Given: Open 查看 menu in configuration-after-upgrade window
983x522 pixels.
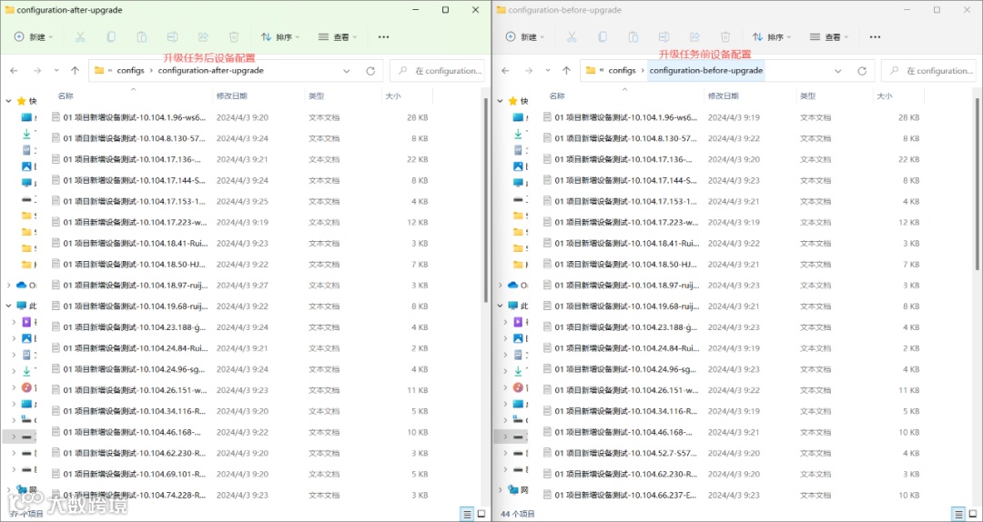Looking at the screenshot, I should point(338,37).
